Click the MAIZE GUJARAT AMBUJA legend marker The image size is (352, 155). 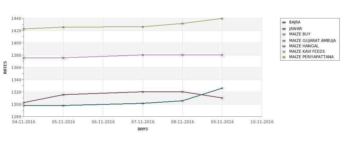[x=284, y=41]
